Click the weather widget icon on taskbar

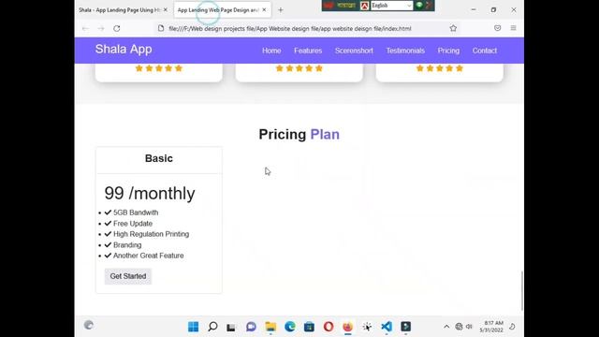click(89, 325)
